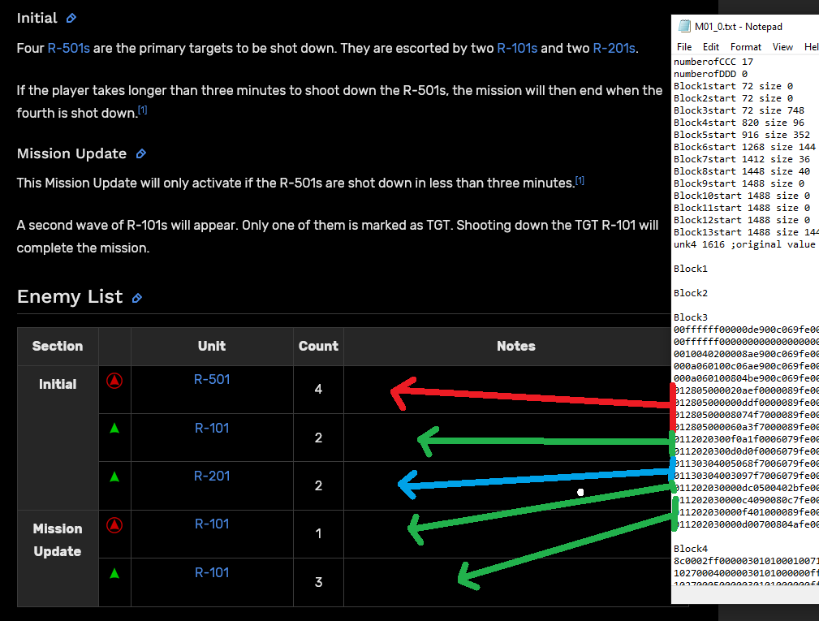Click the green triangle icon in the R-201 row
The height and width of the screenshot is (621, 819).
114,477
